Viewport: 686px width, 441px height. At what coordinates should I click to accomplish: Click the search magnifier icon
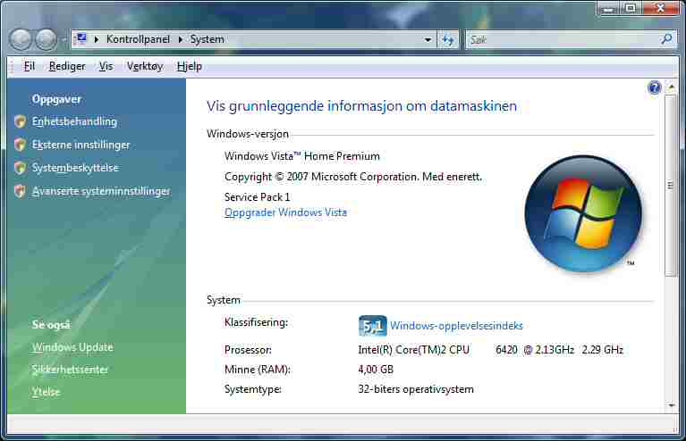(x=666, y=39)
